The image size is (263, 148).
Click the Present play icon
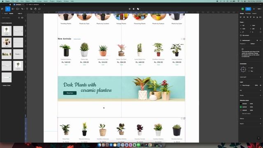pos(254,9)
